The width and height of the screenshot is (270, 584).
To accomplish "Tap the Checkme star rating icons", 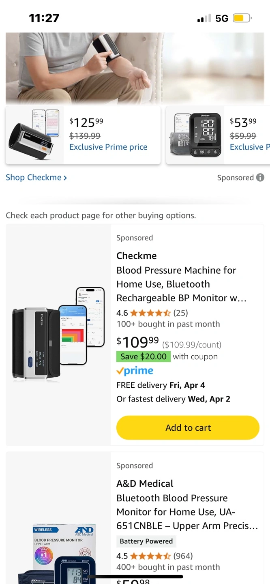I will [x=150, y=313].
